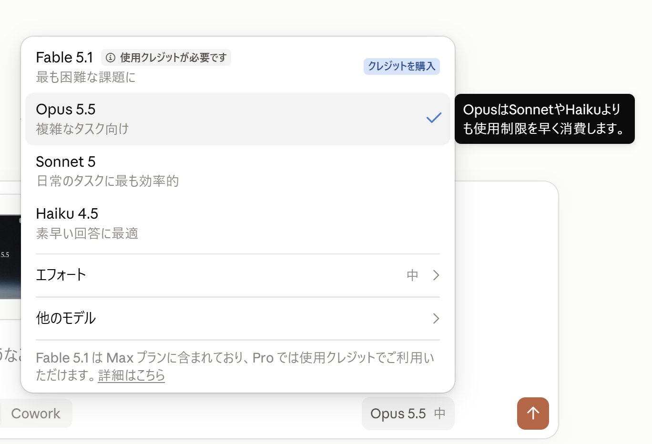
Task: Click the 中 effort value label
Action: point(412,275)
